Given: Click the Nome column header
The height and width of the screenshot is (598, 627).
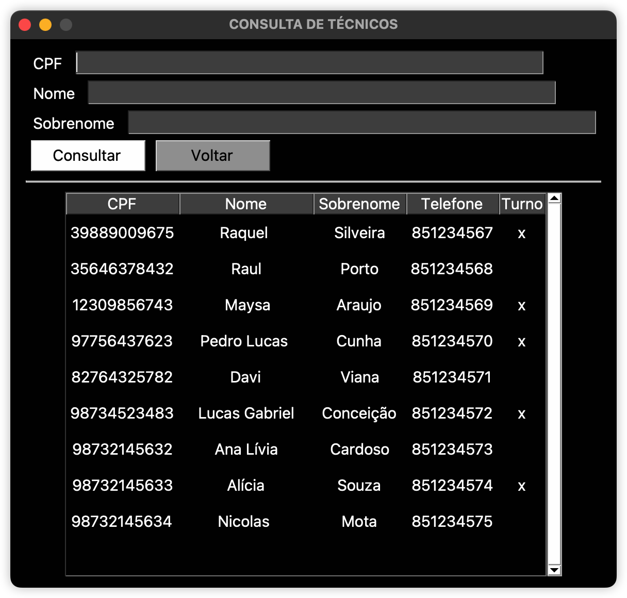Looking at the screenshot, I should (246, 204).
